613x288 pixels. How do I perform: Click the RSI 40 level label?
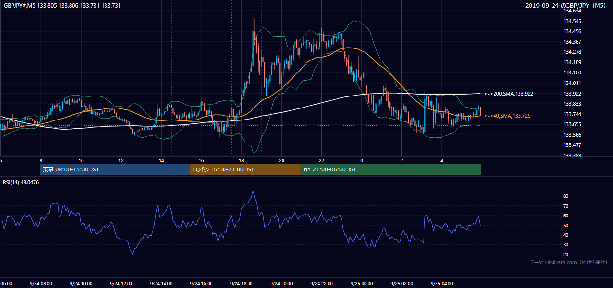566,235
